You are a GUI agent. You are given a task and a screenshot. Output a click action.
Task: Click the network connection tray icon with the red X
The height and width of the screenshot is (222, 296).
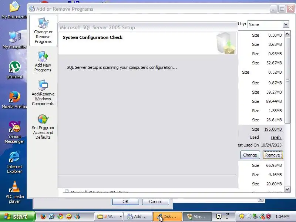pyautogui.click(x=262, y=216)
